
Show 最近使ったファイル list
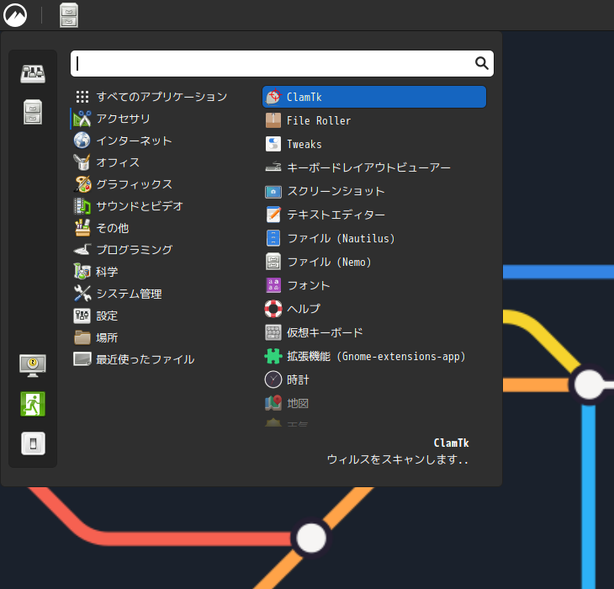point(162,359)
